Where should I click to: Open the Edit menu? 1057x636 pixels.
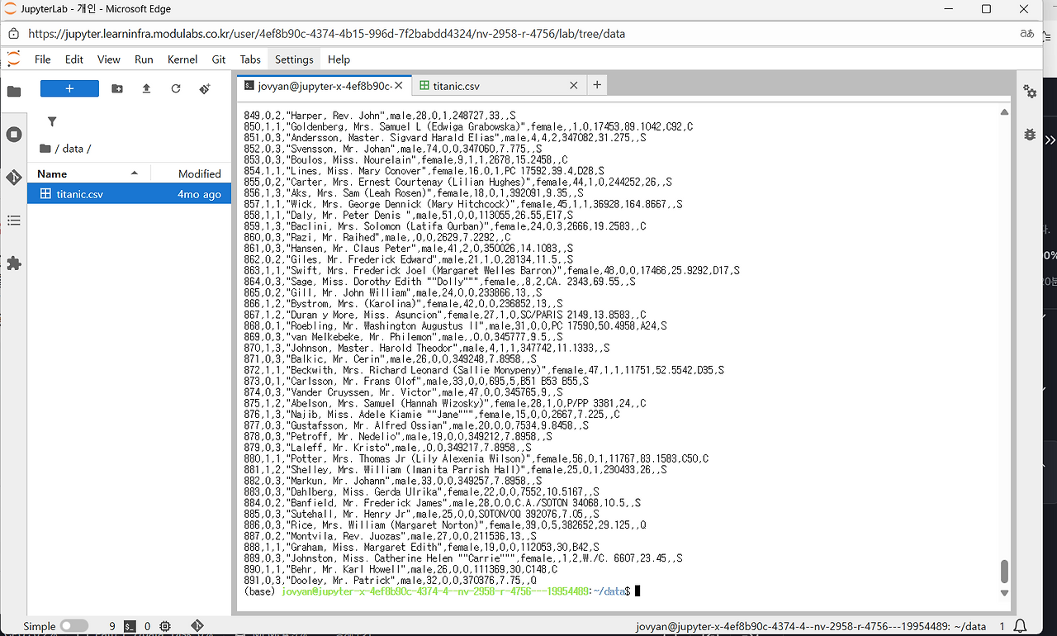(x=74, y=59)
